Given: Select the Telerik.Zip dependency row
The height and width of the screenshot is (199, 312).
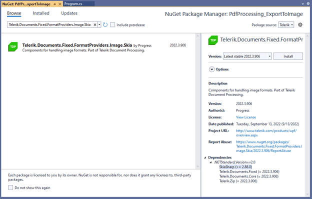Looking at the screenshot, I should pyautogui.click(x=238, y=181).
